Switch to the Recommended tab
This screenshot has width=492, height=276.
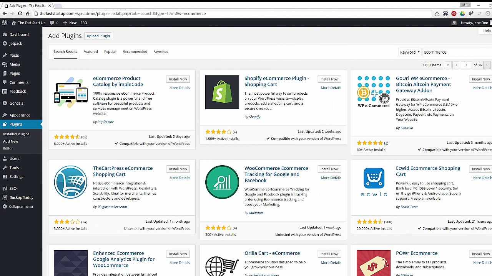point(135,52)
